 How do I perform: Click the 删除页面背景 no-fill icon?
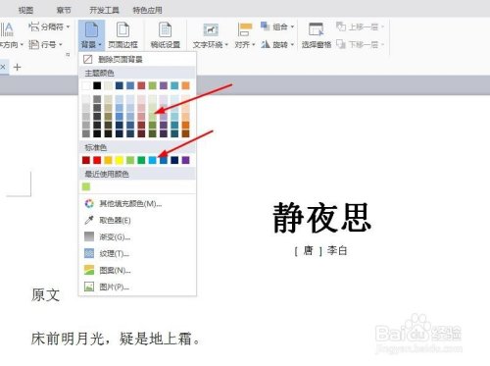click(88, 59)
